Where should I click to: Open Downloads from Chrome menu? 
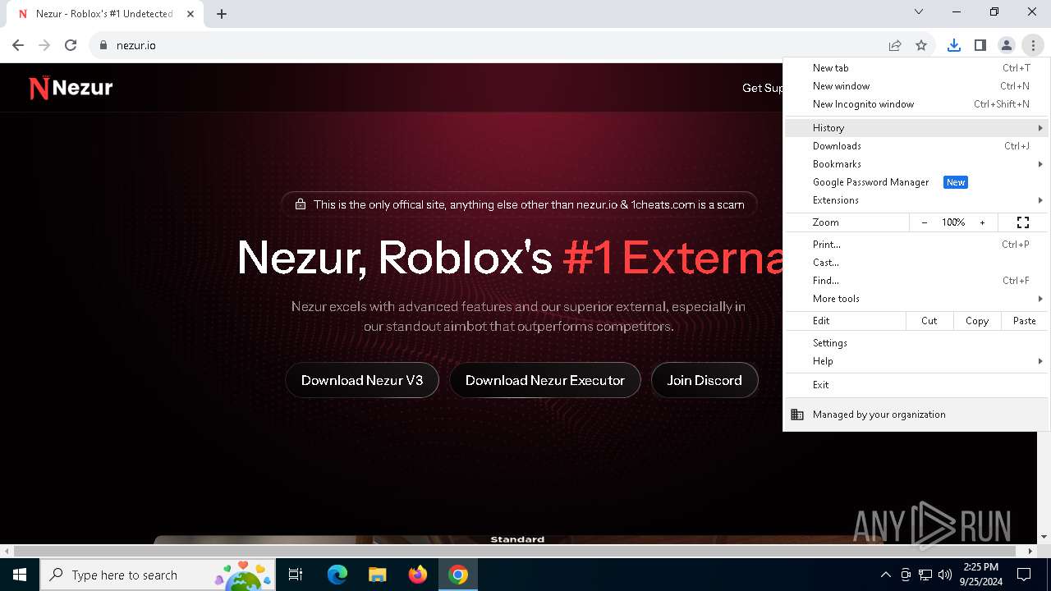917,146
